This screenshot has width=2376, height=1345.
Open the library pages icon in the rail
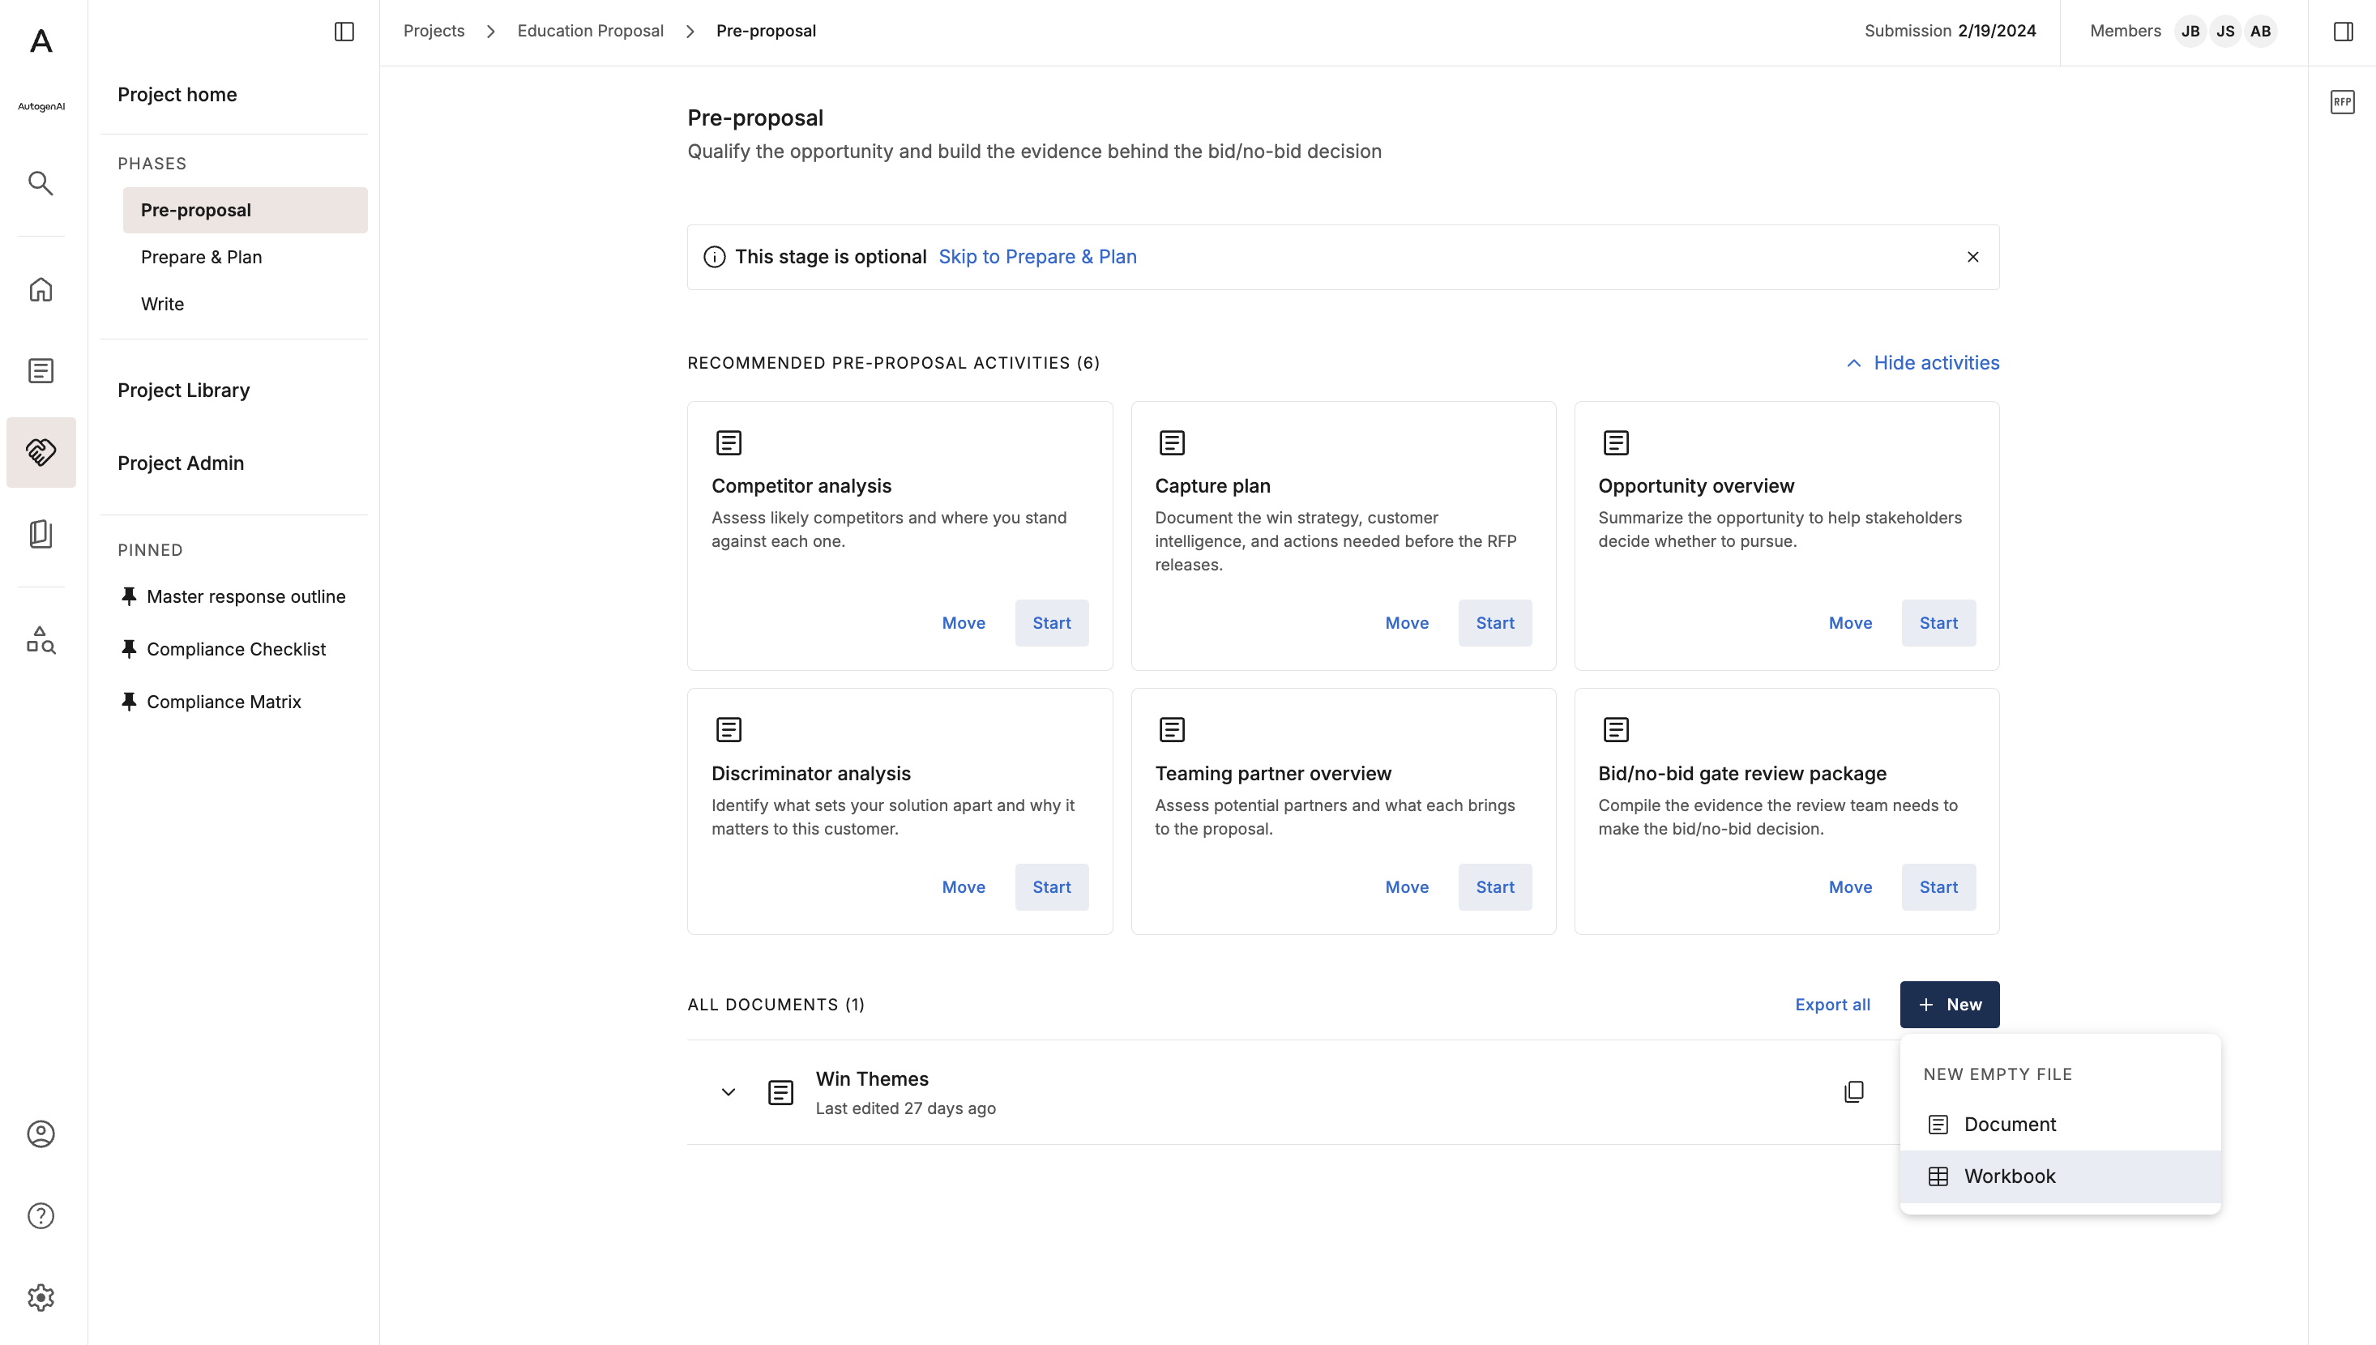click(41, 534)
